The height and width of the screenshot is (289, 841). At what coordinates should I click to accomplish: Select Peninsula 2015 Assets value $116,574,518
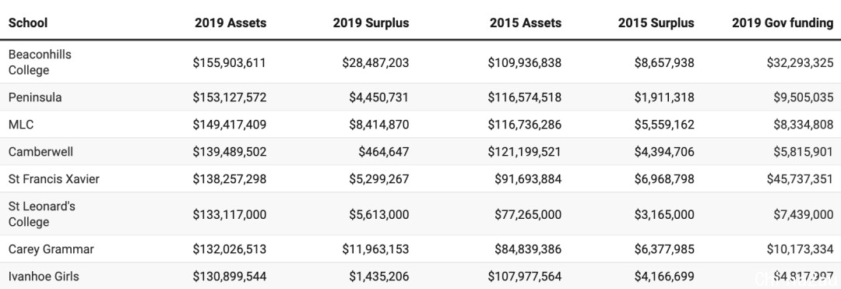pos(525,97)
